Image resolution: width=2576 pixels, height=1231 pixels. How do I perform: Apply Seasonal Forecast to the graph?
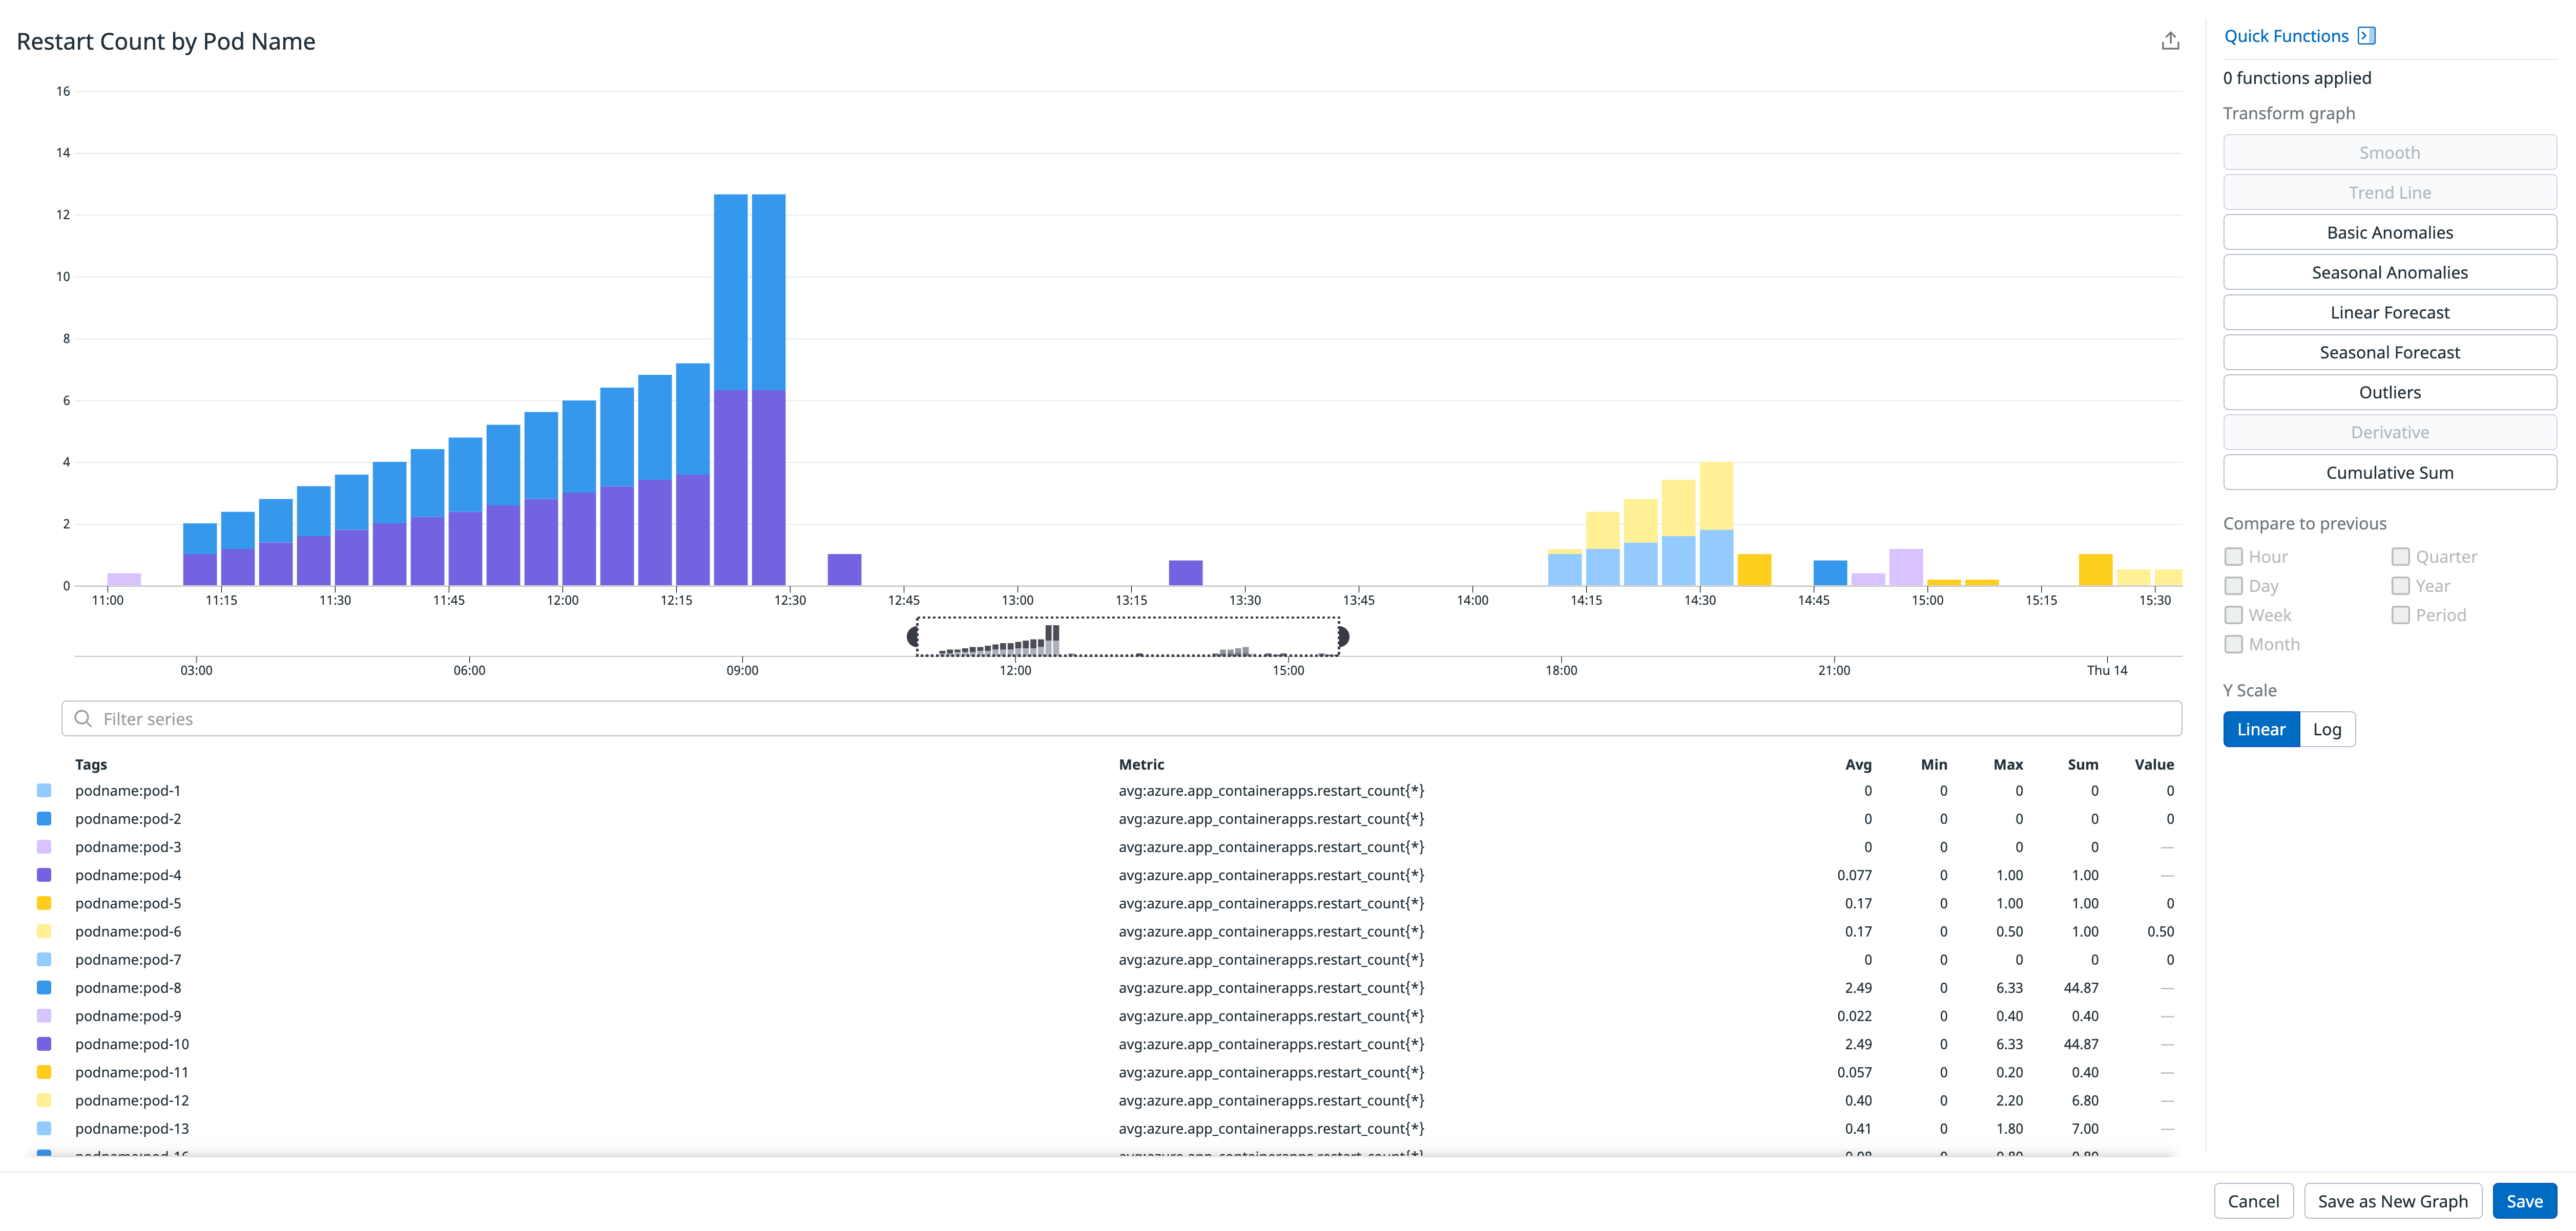pos(2389,352)
